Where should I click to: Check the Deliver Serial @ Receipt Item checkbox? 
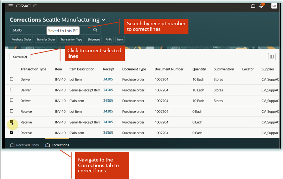pyautogui.click(x=12, y=89)
